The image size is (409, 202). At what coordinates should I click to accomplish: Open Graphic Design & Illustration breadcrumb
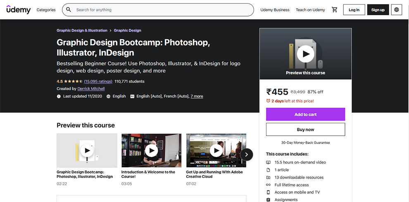(x=82, y=31)
